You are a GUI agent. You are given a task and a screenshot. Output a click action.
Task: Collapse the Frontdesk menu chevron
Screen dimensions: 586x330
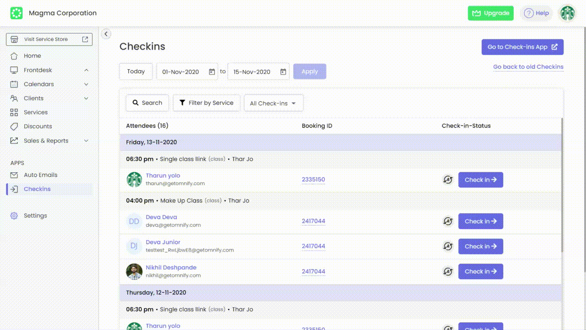(x=86, y=70)
